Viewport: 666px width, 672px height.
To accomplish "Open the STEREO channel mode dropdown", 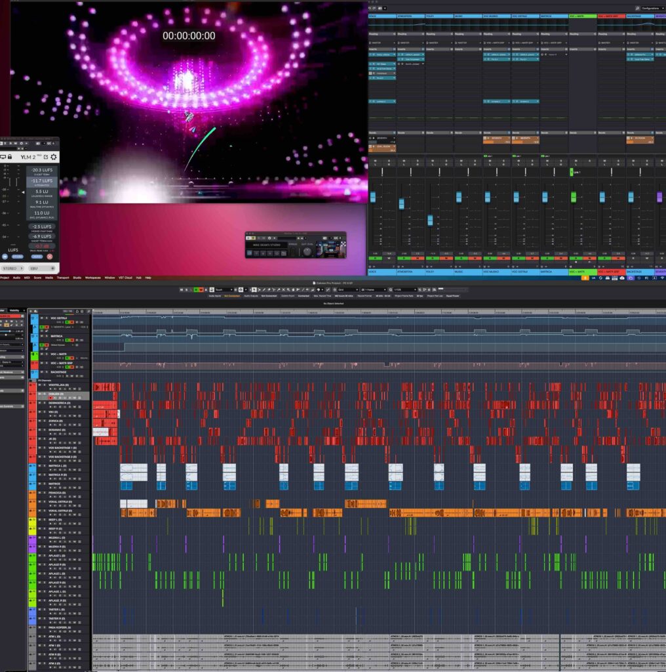I will [12, 268].
